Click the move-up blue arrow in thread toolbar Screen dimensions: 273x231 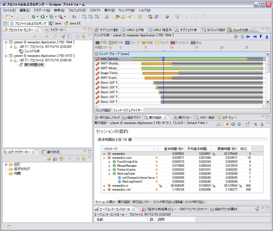click(261, 36)
